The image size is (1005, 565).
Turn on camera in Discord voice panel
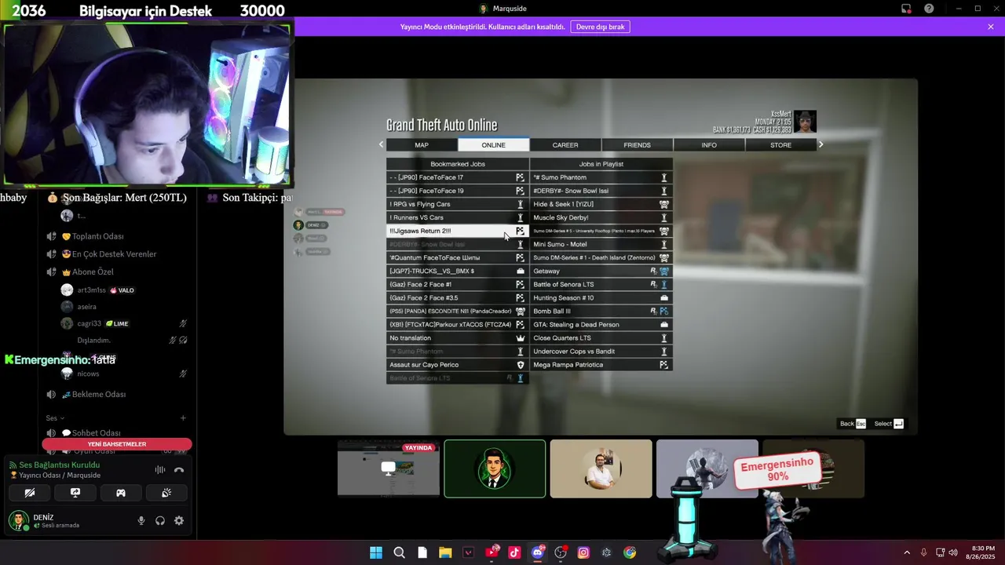click(x=30, y=493)
